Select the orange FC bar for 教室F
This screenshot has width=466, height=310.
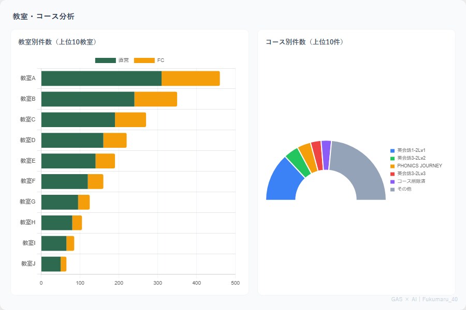(96, 181)
